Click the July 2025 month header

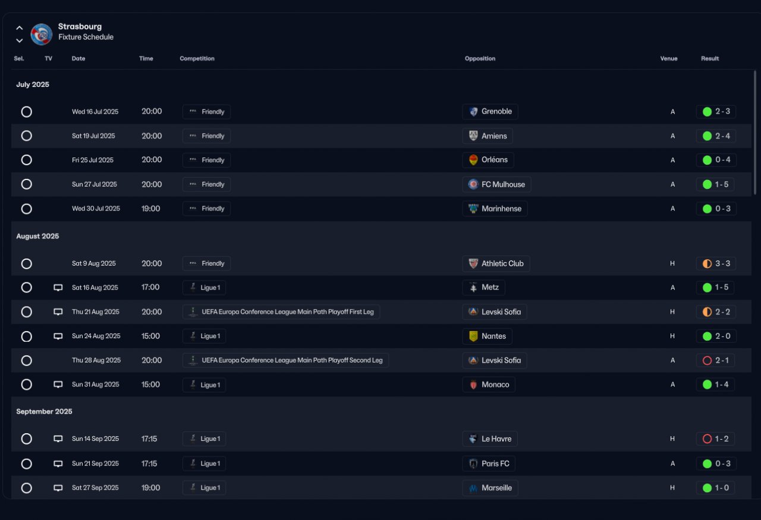coord(33,84)
